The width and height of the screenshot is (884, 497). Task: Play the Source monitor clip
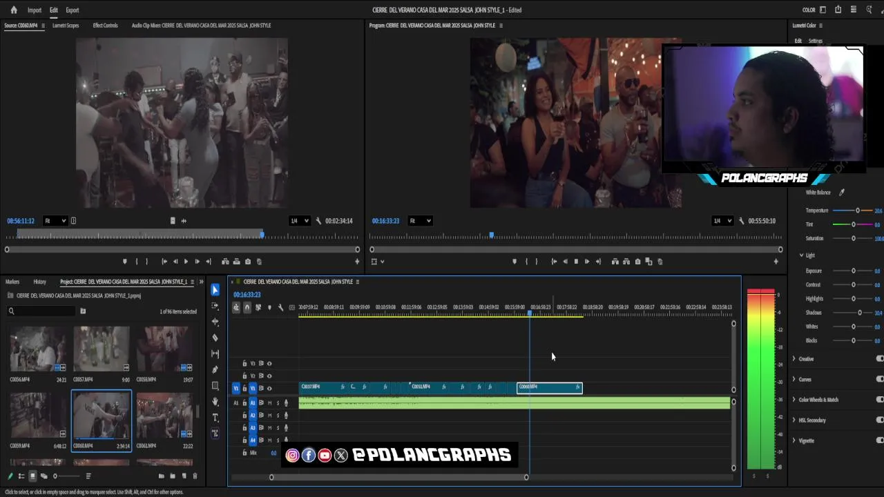(x=186, y=262)
